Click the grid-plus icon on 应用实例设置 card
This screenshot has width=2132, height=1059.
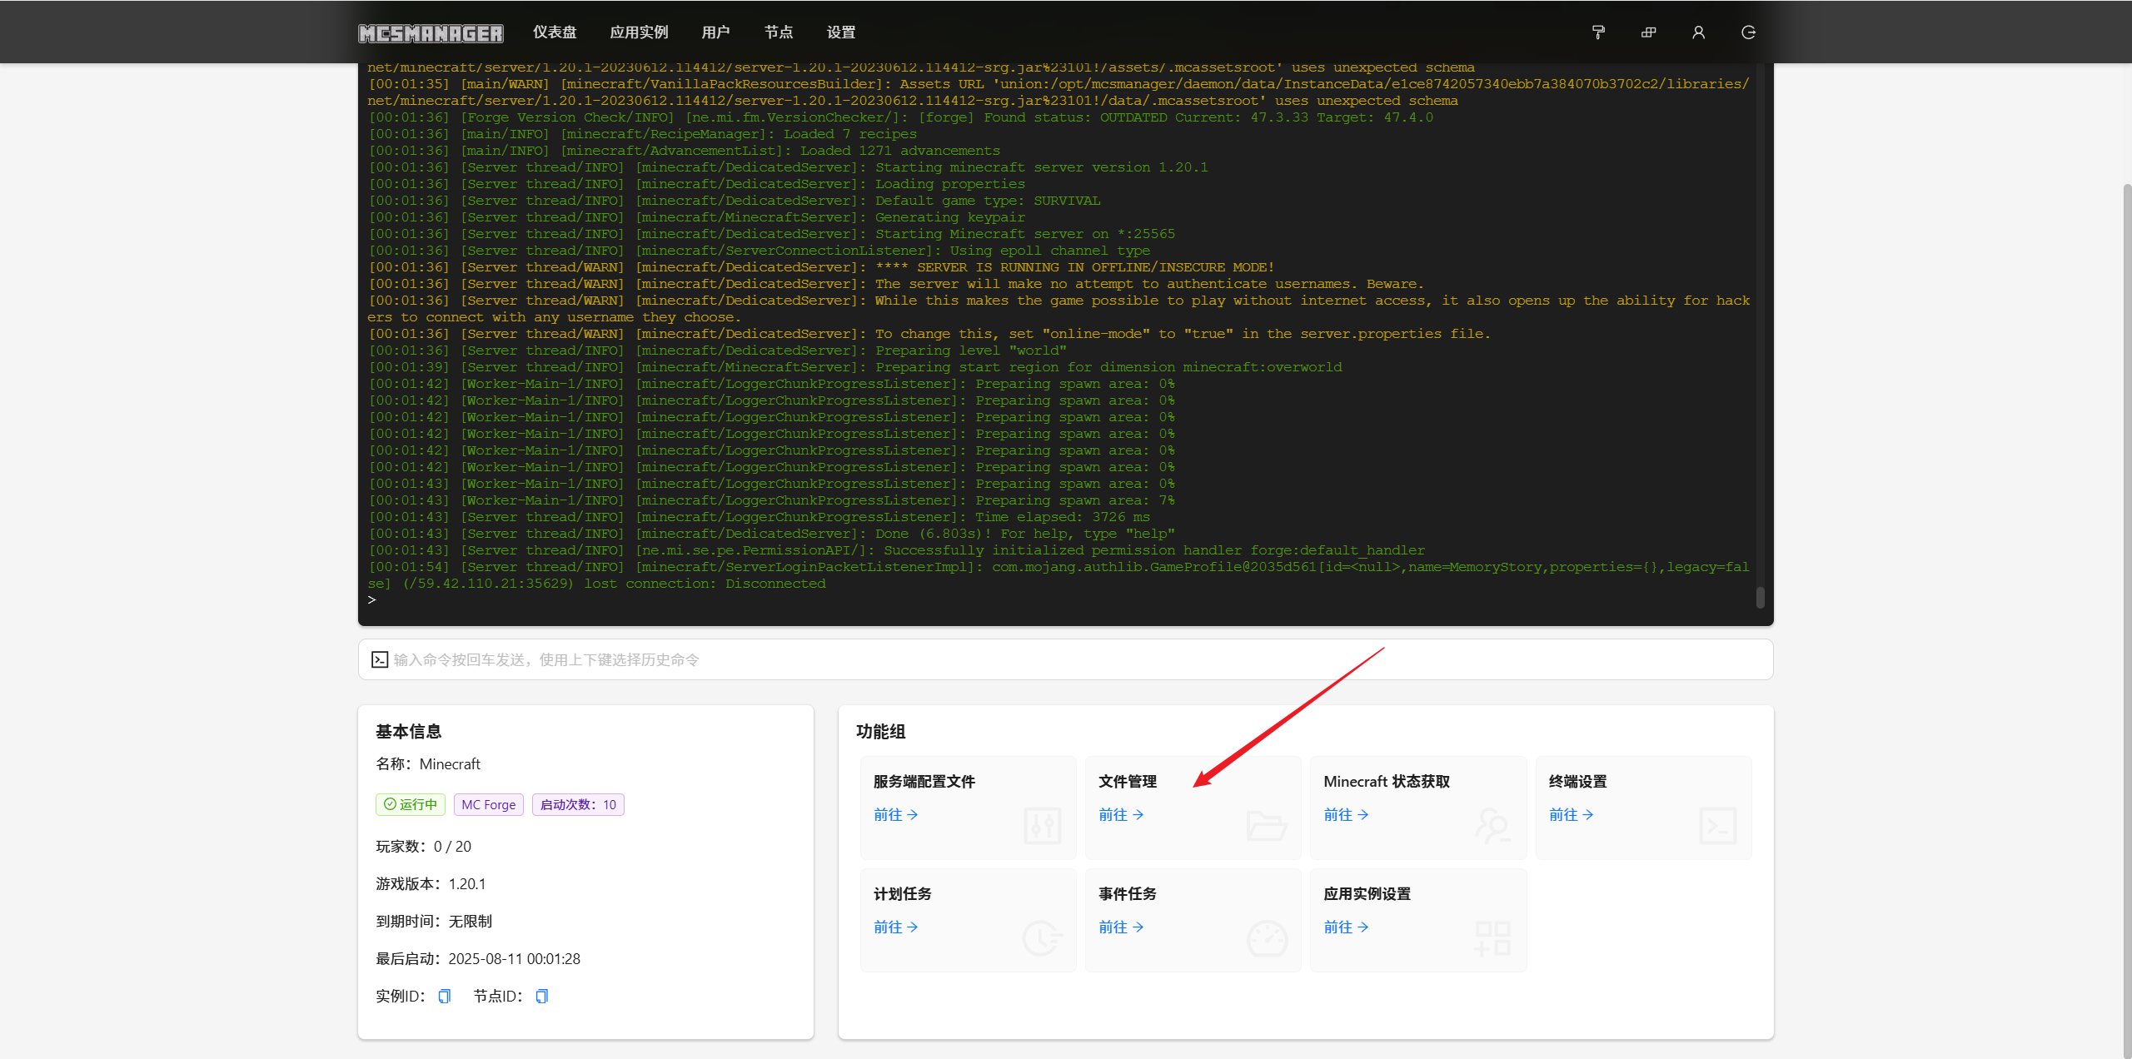[x=1492, y=938]
